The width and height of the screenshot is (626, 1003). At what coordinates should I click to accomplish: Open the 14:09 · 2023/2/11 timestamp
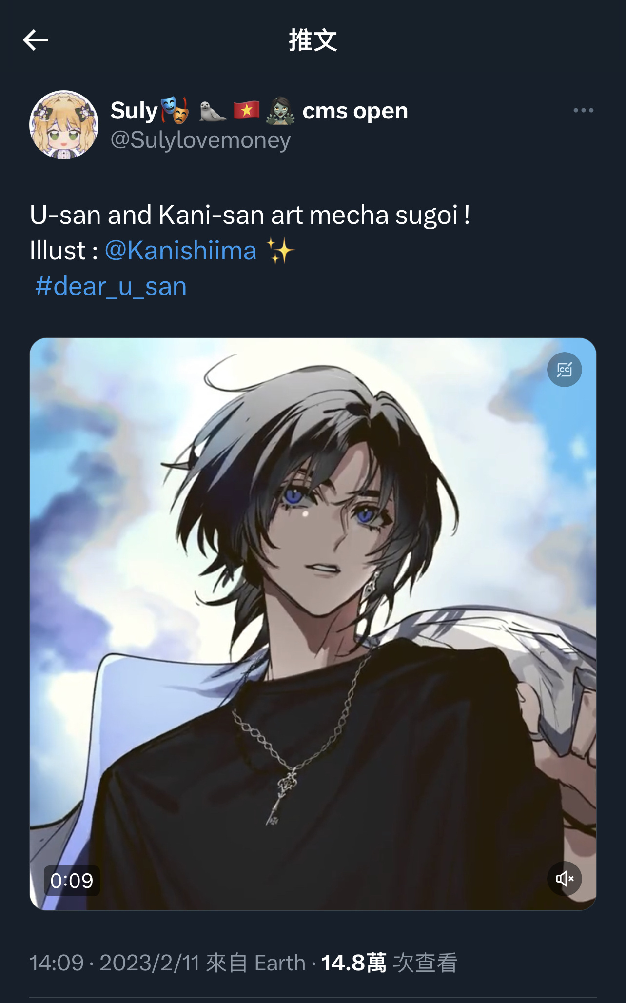coord(115,963)
